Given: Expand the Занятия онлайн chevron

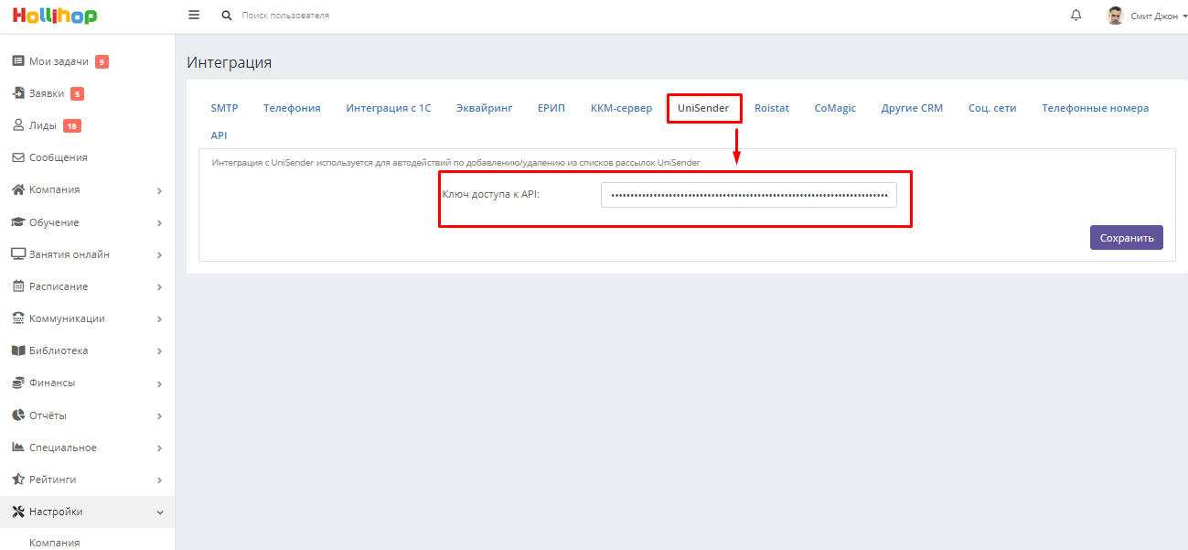Looking at the screenshot, I should [159, 255].
